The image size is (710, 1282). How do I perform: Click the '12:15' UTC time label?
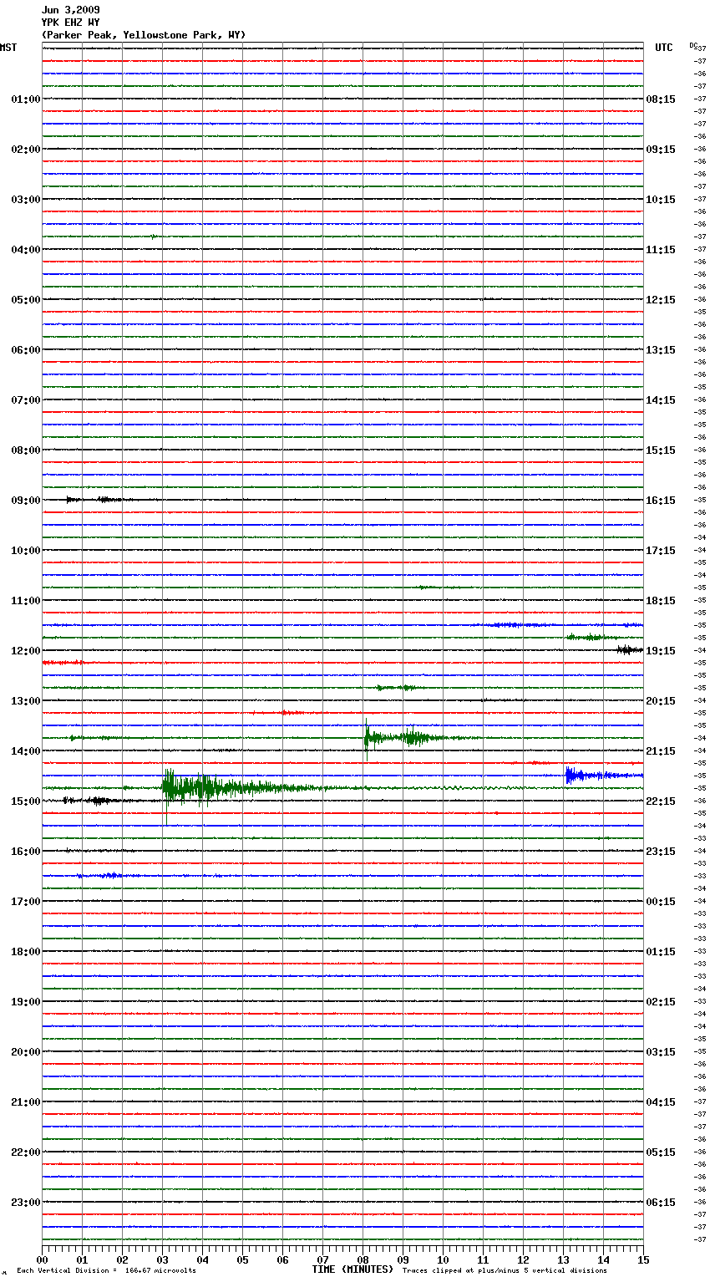click(661, 300)
